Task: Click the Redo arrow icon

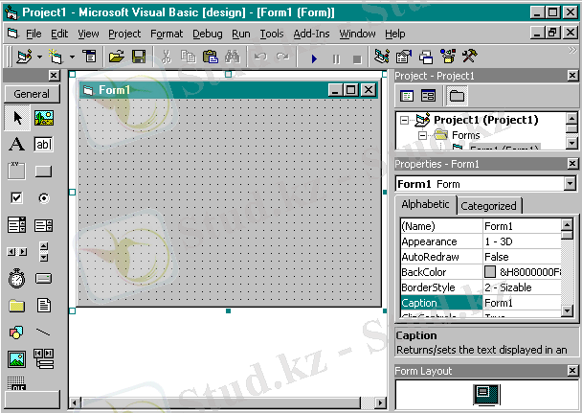Action: 282,57
